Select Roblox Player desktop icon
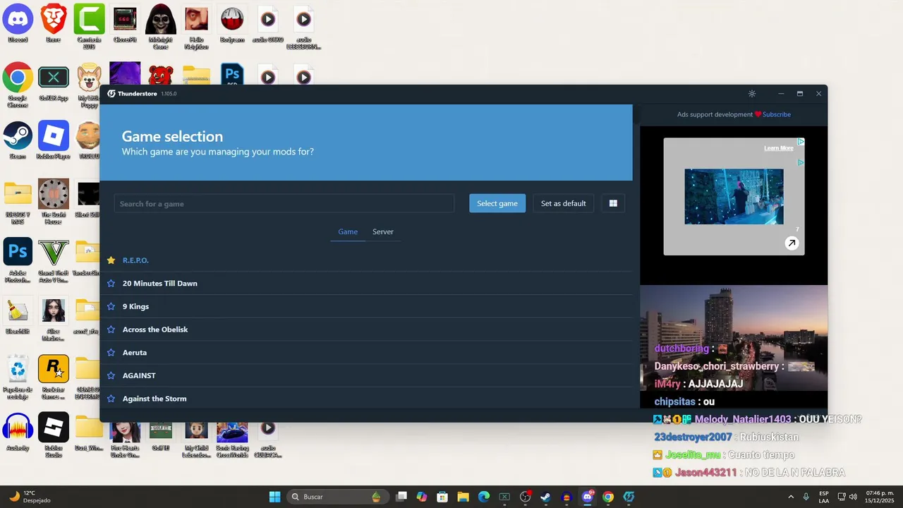The height and width of the screenshot is (508, 903). point(54,141)
